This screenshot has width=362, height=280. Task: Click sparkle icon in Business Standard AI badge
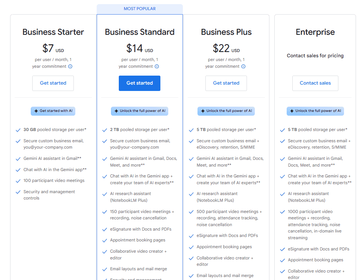(116, 111)
